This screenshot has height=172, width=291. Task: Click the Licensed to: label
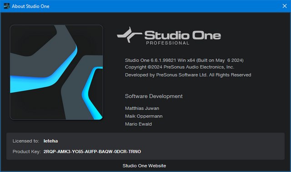(x=26, y=141)
